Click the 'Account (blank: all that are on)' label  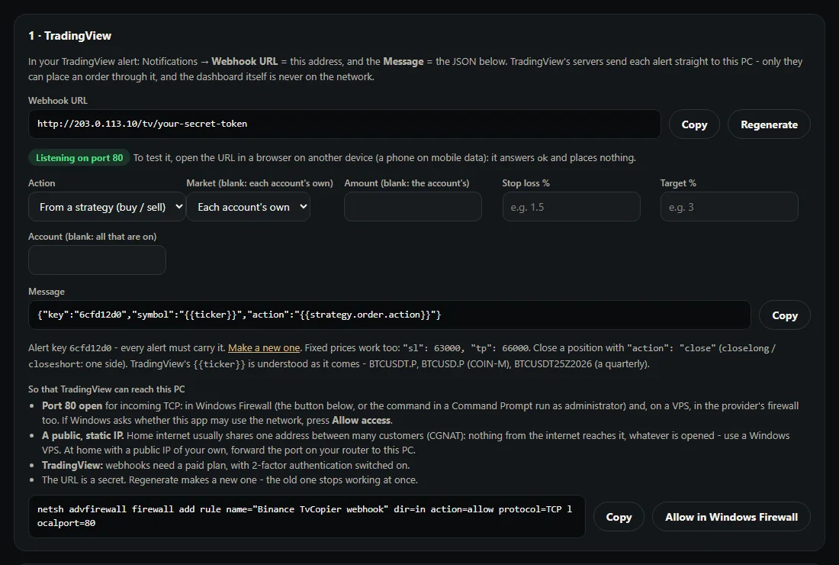[92, 237]
